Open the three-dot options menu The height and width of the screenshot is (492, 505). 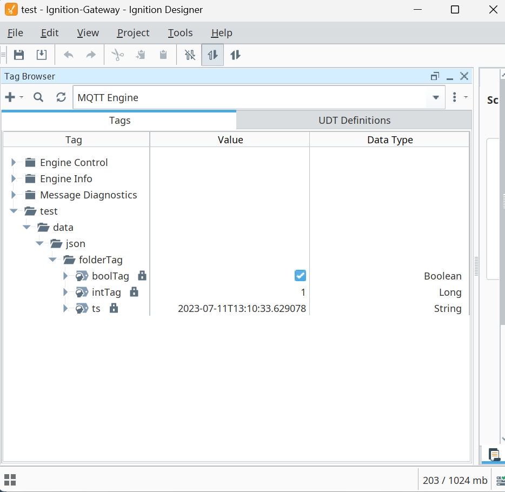[454, 97]
